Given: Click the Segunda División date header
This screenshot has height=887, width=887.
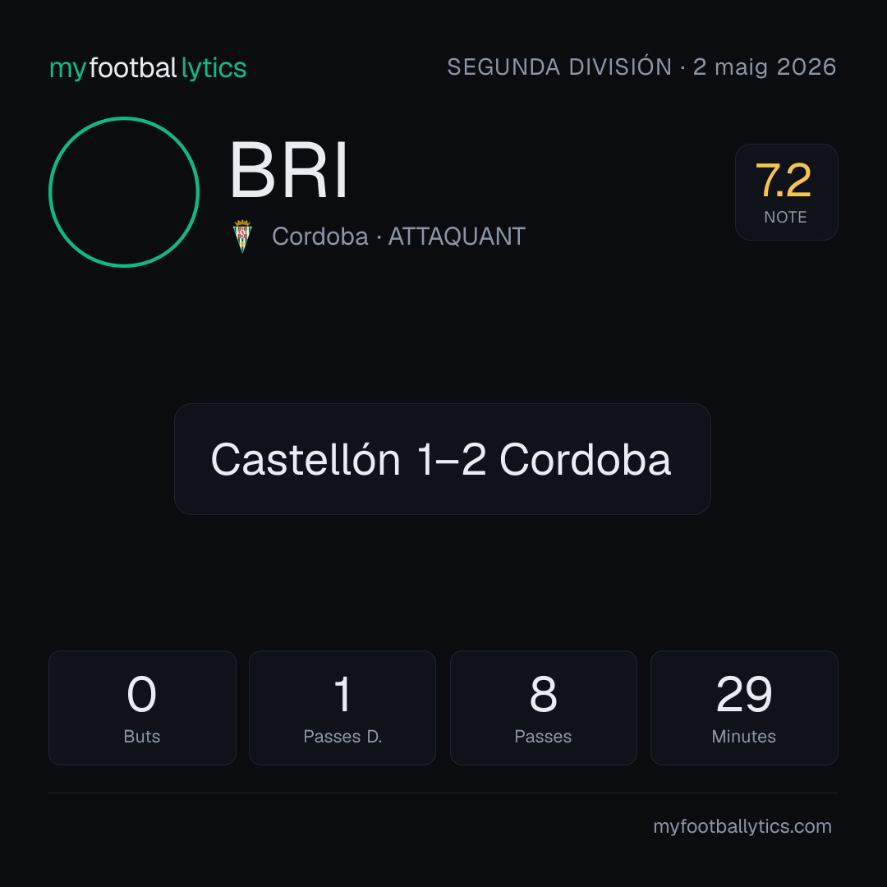Looking at the screenshot, I should coord(641,67).
